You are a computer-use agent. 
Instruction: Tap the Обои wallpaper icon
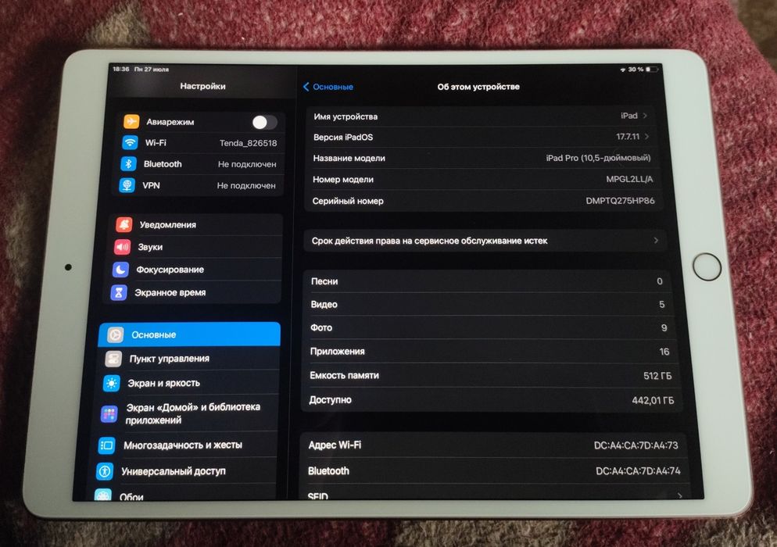coord(103,495)
